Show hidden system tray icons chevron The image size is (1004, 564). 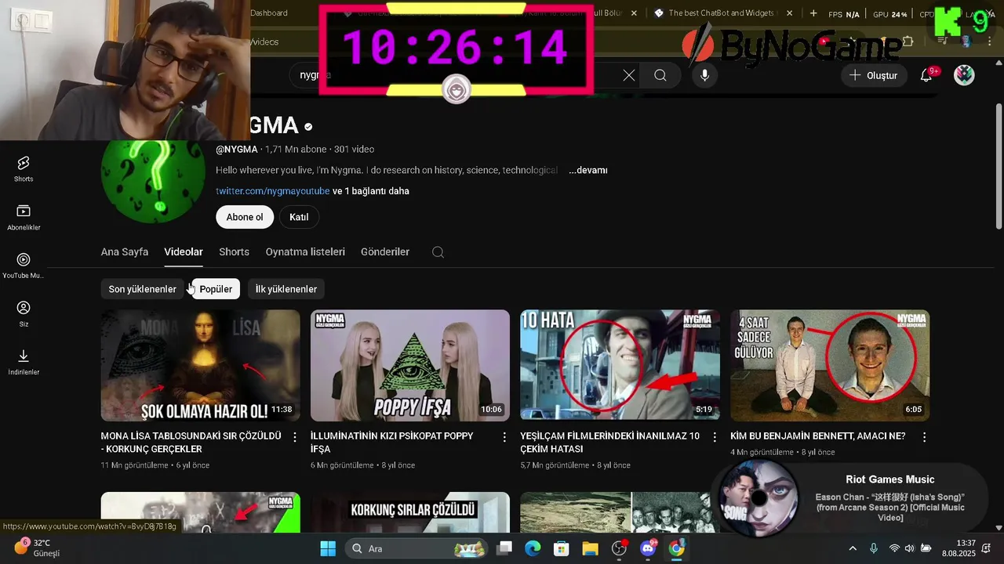(x=853, y=548)
